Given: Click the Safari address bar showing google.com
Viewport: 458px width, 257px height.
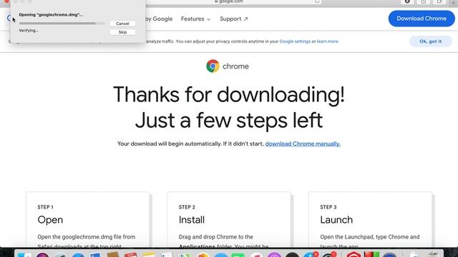Looking at the screenshot, I should 234,1.
